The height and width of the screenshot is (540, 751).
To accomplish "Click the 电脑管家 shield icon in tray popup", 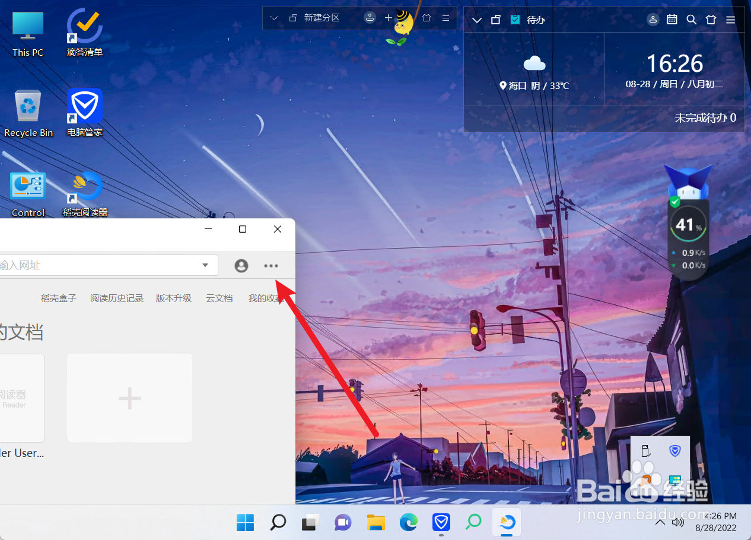I will [x=674, y=451].
